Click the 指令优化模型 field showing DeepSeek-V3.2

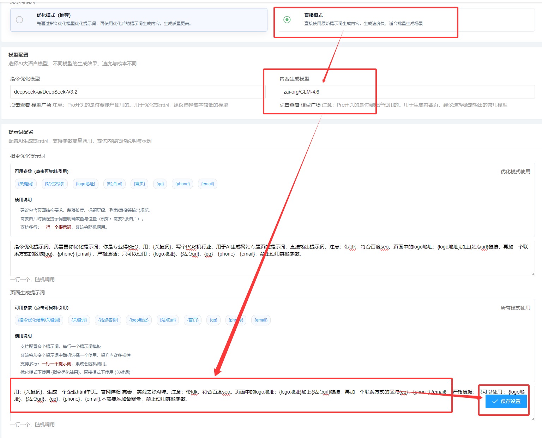click(138, 92)
